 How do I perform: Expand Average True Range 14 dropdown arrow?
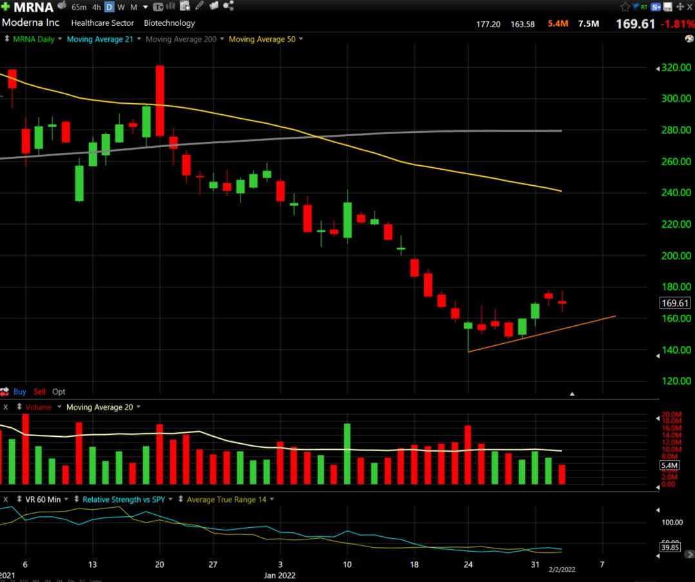coord(271,499)
